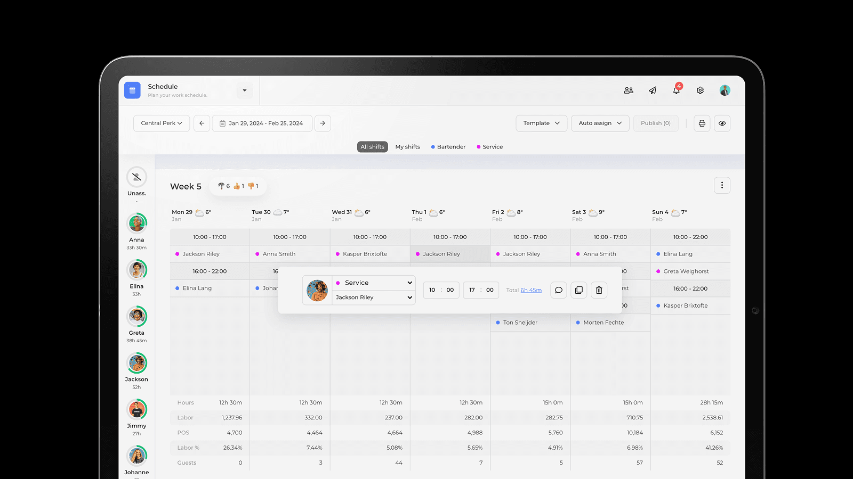Expand the Auto assign dropdown
Screen dimensions: 853x479
[600, 123]
